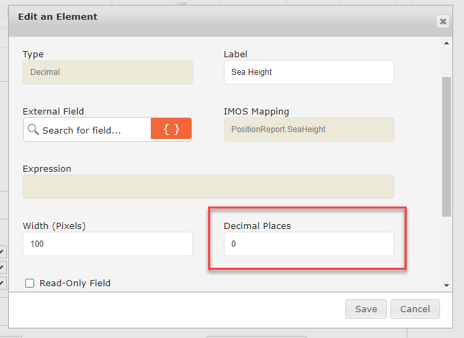This screenshot has width=464, height=338.
Task: Click into the Width (Pixels) field
Action: click(108, 244)
